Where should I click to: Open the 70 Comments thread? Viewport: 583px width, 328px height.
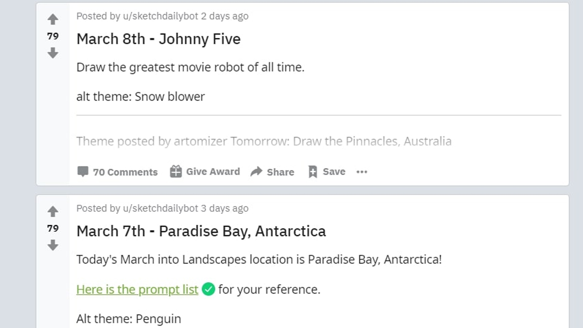(125, 172)
